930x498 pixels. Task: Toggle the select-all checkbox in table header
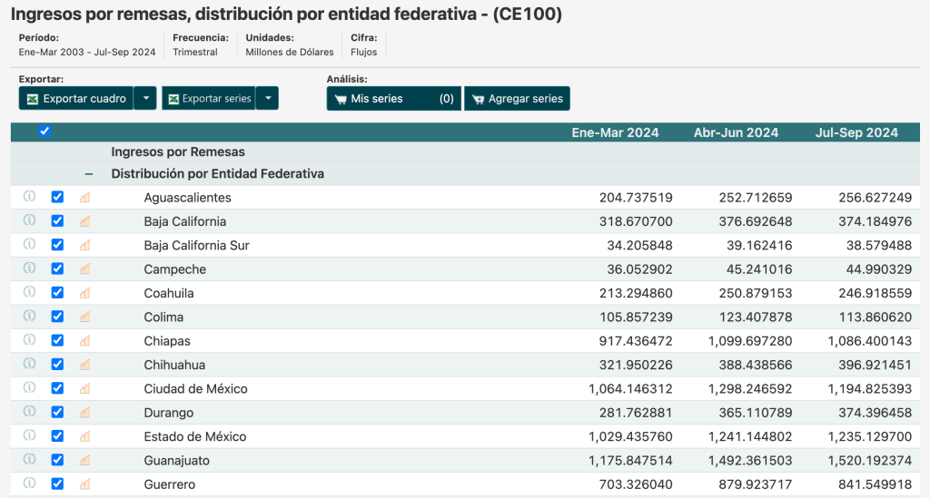pos(45,132)
